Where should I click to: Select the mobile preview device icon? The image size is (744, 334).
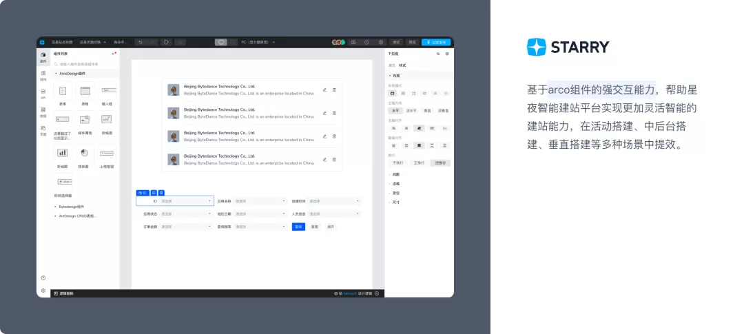(x=233, y=42)
